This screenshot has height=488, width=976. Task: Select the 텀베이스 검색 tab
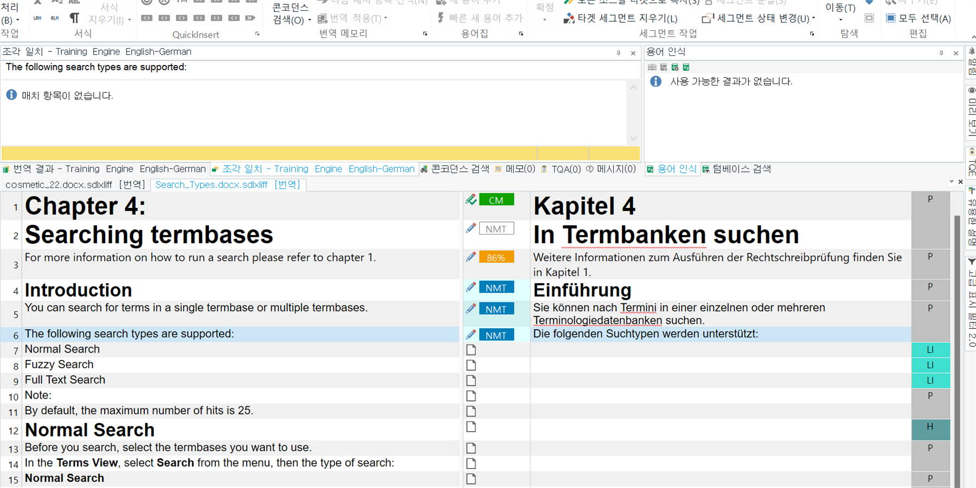tap(736, 169)
